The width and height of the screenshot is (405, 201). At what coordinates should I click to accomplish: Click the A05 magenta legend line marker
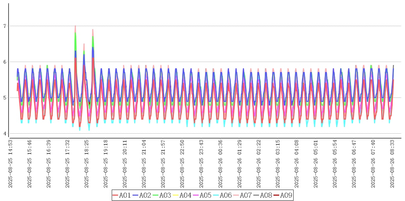pyautogui.click(x=196, y=195)
